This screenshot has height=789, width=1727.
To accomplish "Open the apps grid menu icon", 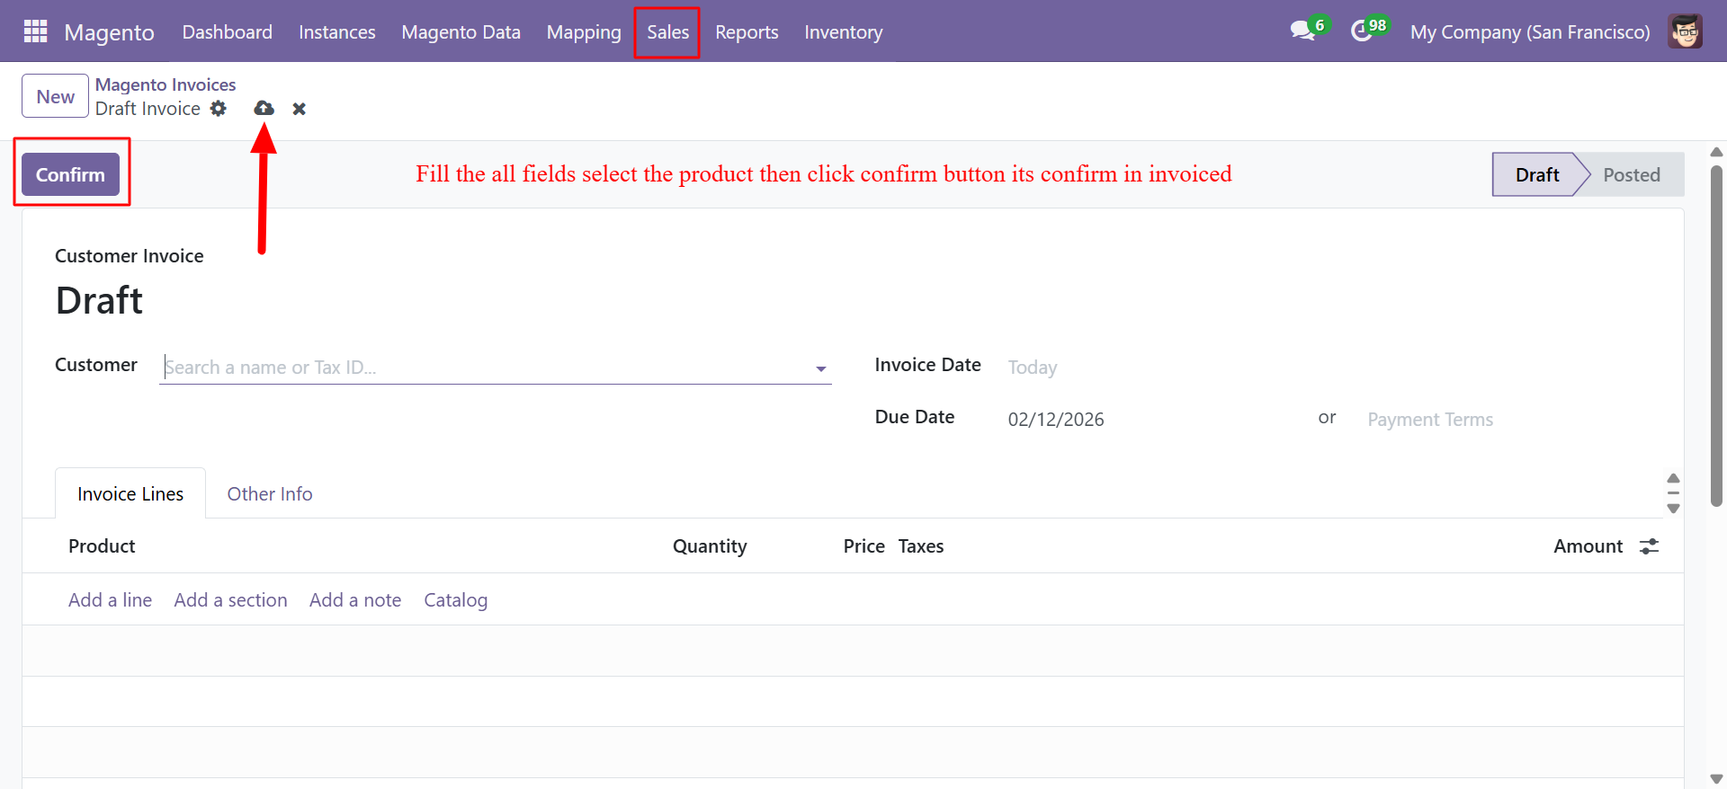I will tap(35, 31).
